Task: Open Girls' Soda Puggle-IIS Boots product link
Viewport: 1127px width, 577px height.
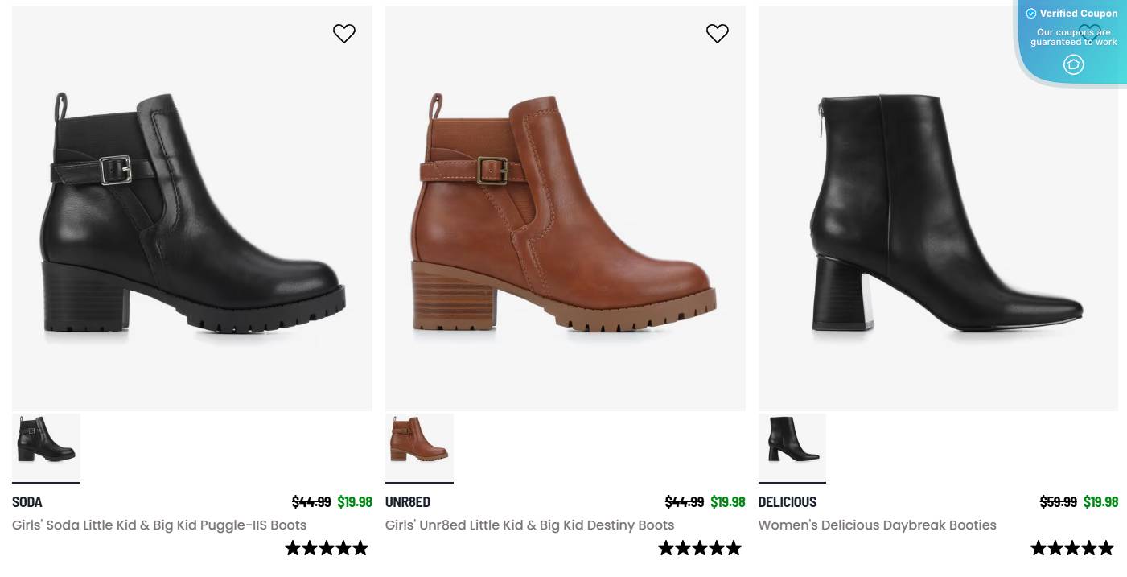Action: tap(159, 525)
